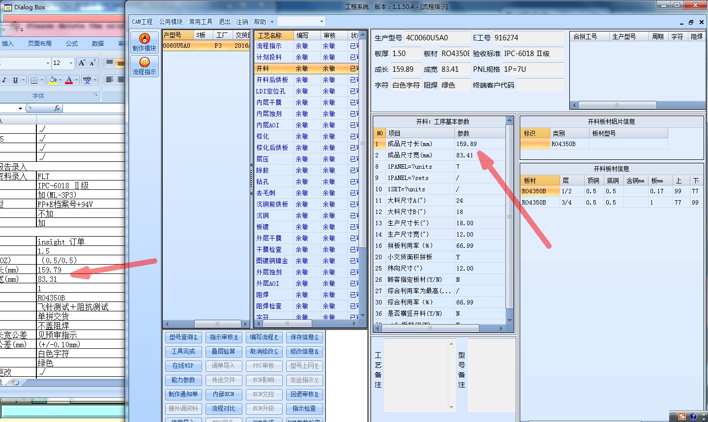708x422 pixels.
Task: Open the CAM工程 menu
Action: coord(142,22)
